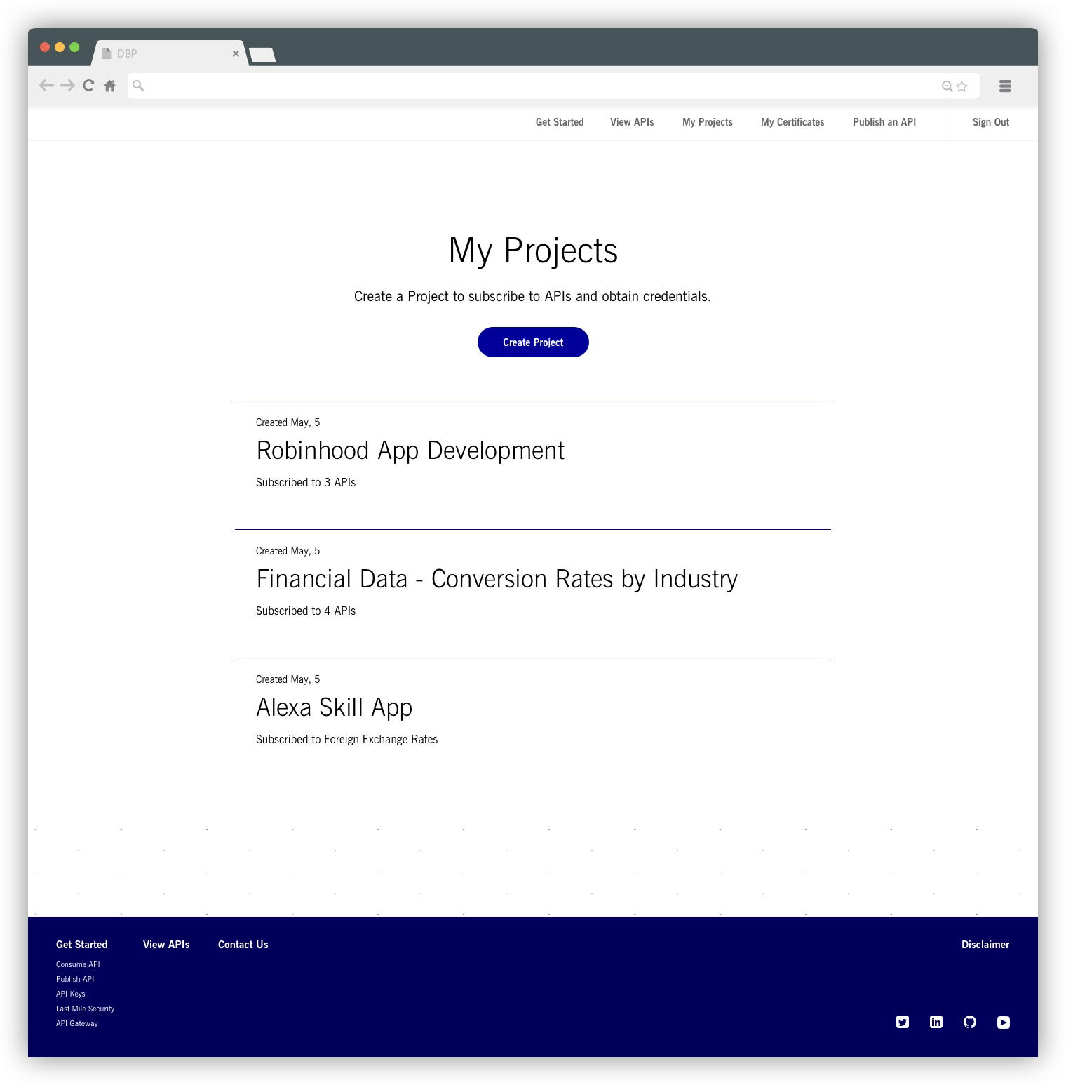Open Financial Data Conversion Rates project
Viewport: 1066px width, 1085px height.
tap(497, 579)
